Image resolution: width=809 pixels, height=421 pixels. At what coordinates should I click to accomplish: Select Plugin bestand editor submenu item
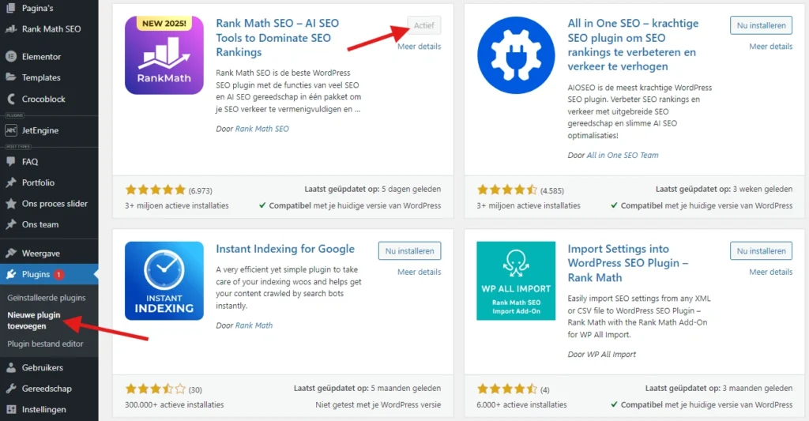46,344
